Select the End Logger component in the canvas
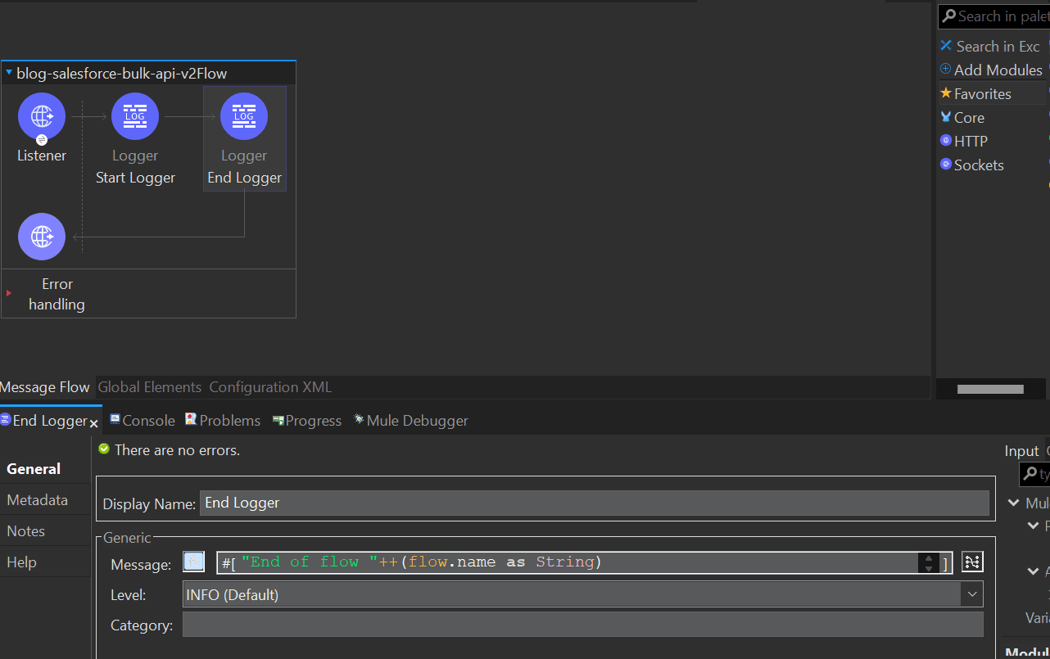 click(244, 116)
